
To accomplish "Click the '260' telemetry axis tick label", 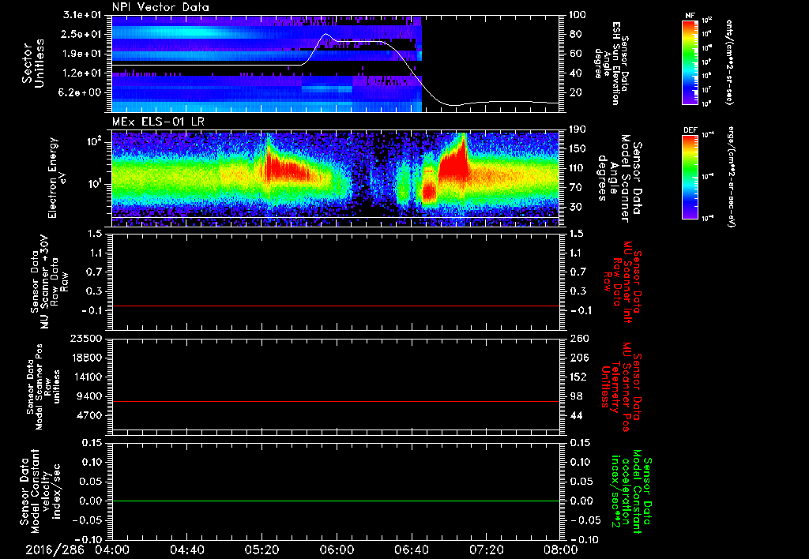I will point(578,338).
